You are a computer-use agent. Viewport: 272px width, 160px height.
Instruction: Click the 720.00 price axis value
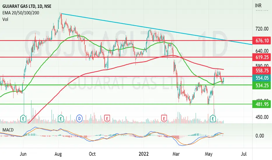click(x=262, y=29)
